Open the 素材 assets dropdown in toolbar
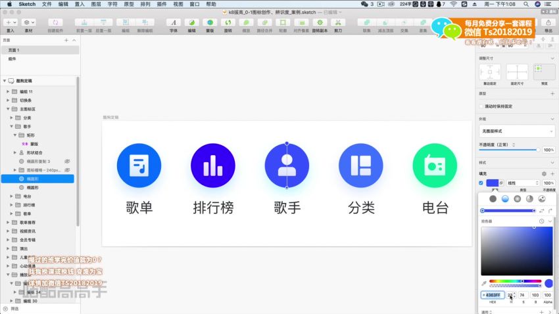Viewport: 559px width, 314px height. pos(28,22)
